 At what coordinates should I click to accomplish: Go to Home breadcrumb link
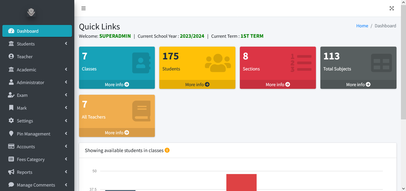pos(362,26)
